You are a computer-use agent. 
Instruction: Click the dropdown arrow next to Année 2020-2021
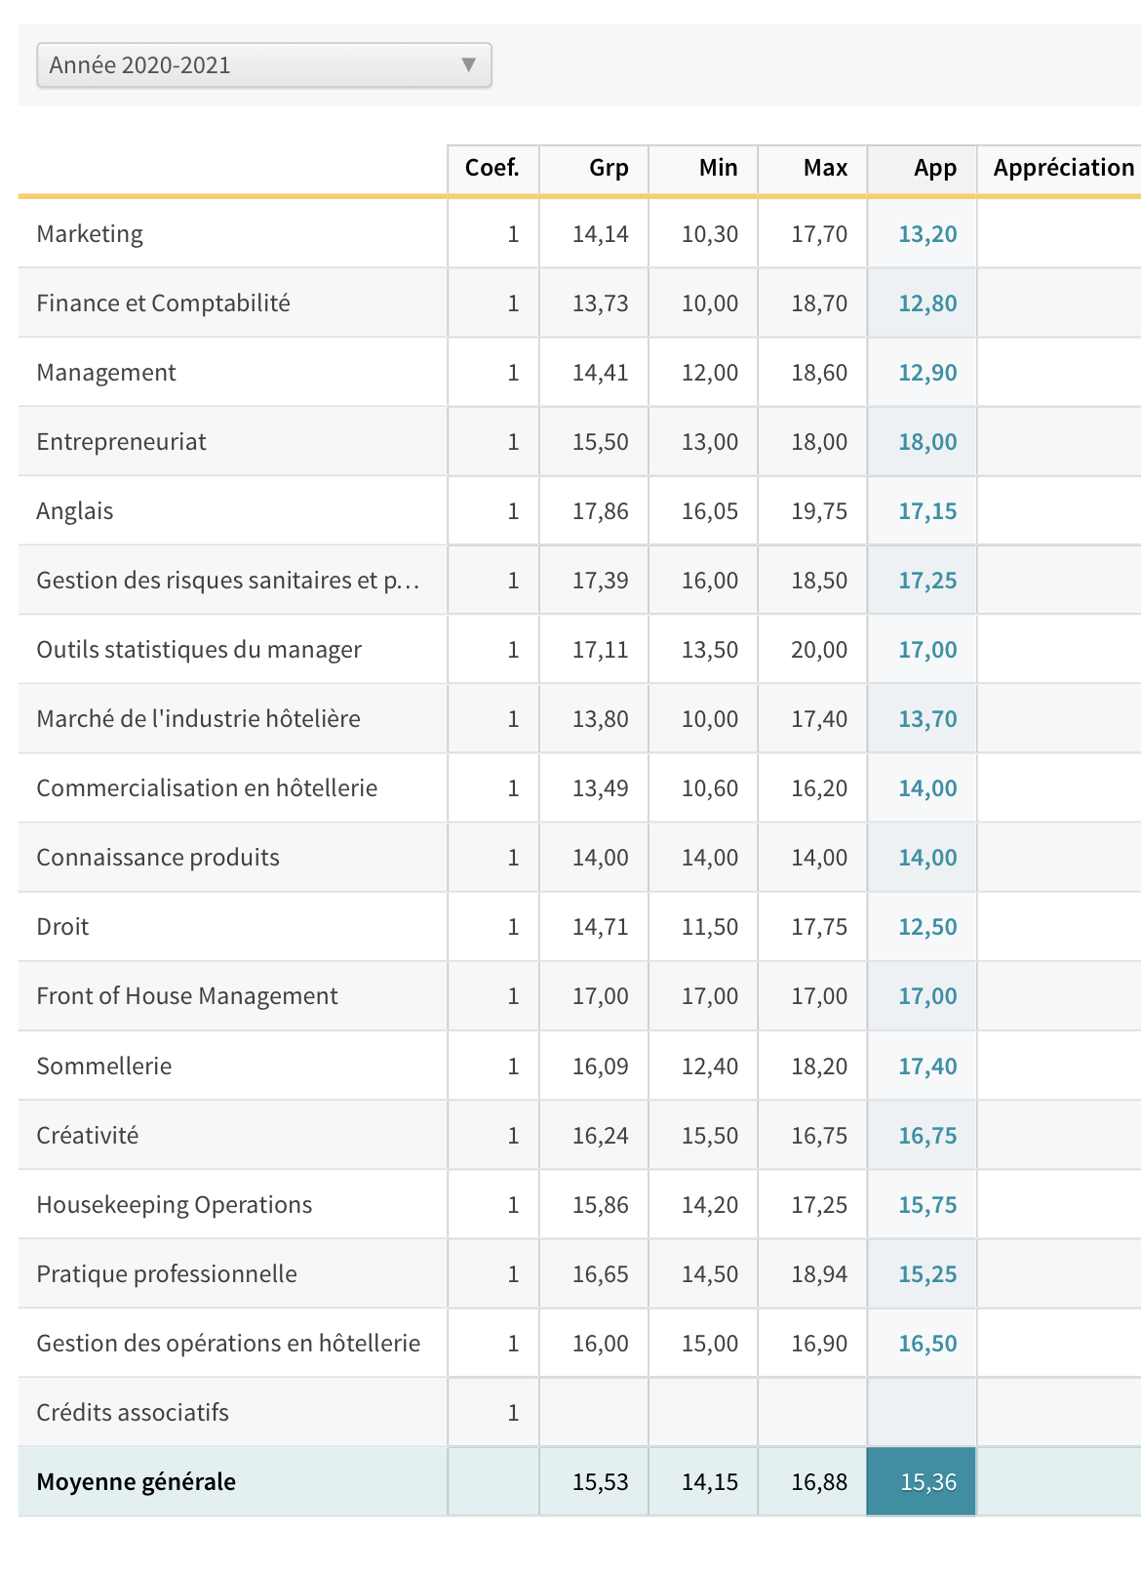[469, 65]
